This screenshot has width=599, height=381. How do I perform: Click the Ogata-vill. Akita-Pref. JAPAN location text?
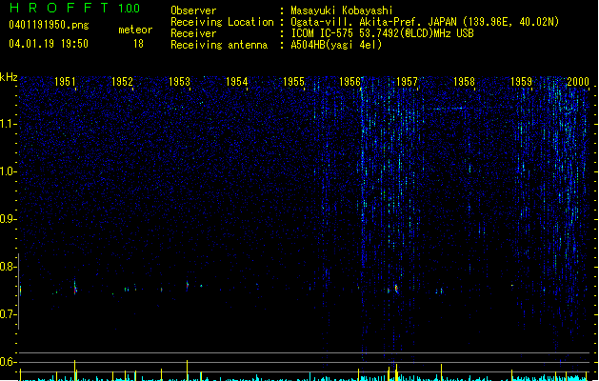tap(425, 22)
